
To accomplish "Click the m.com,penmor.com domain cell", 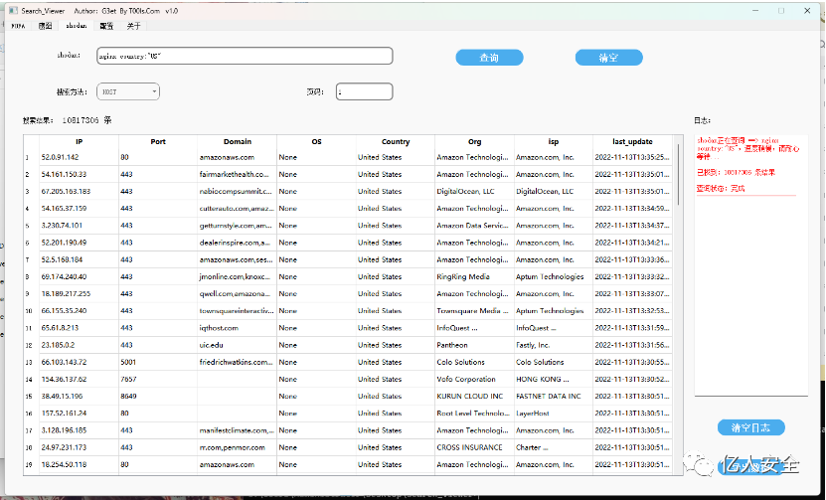I will tap(237, 447).
